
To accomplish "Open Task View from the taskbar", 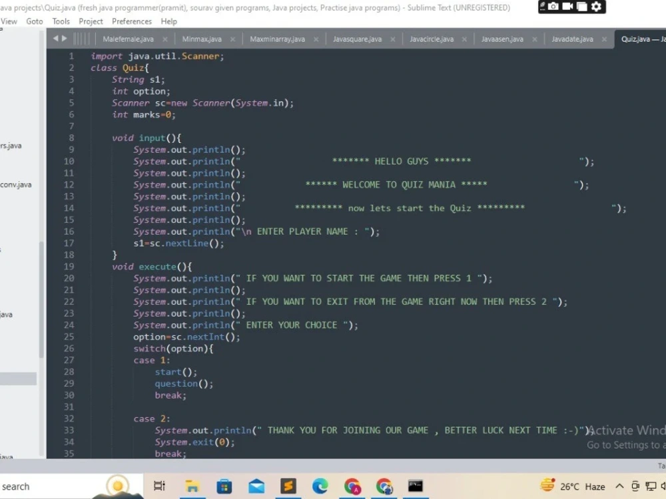I will 159,486.
